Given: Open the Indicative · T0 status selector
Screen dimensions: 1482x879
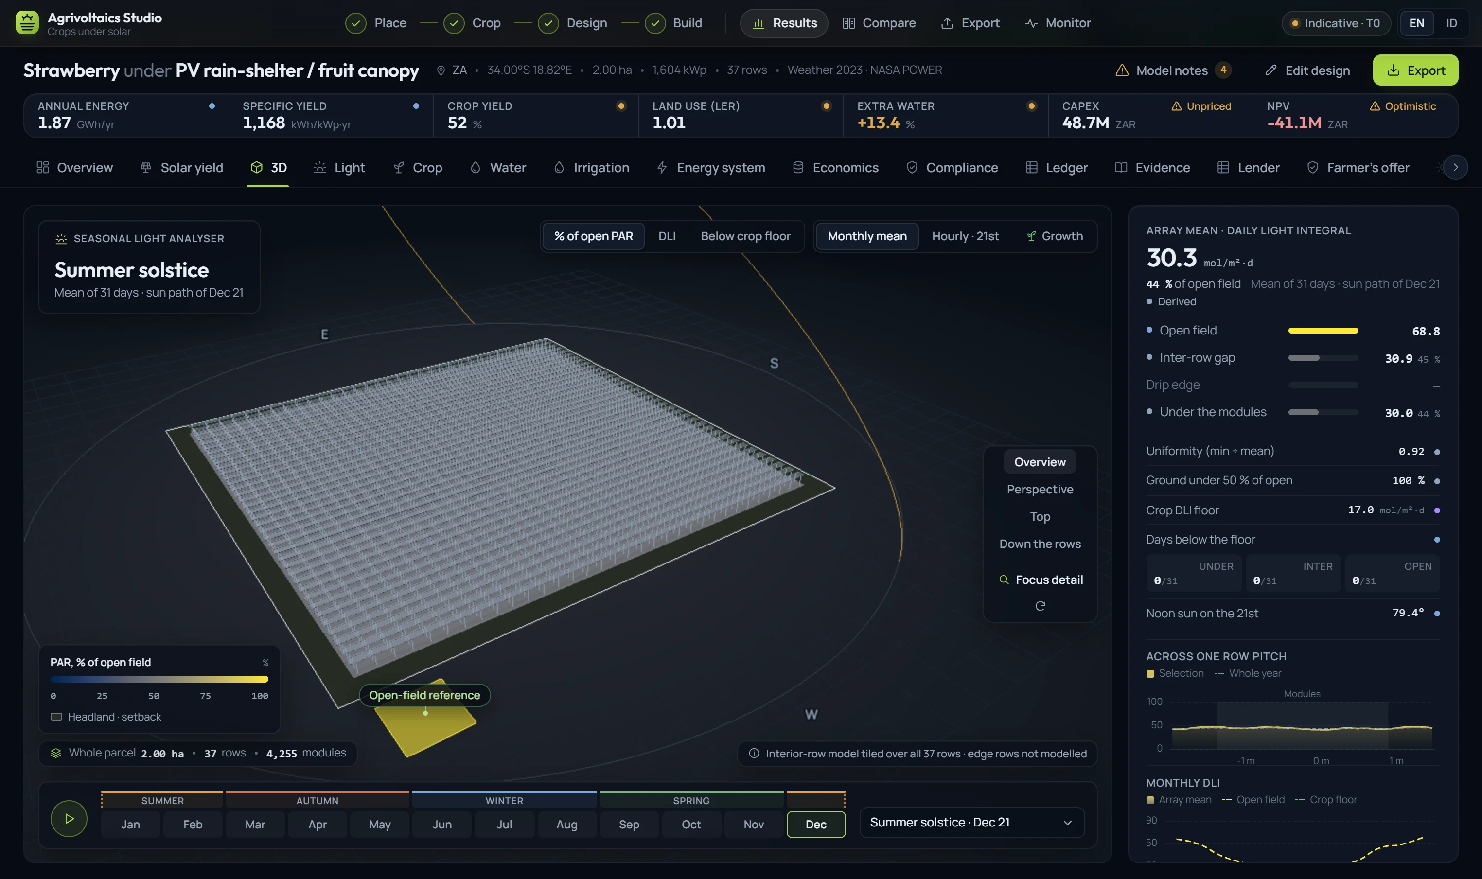Looking at the screenshot, I should [1336, 23].
